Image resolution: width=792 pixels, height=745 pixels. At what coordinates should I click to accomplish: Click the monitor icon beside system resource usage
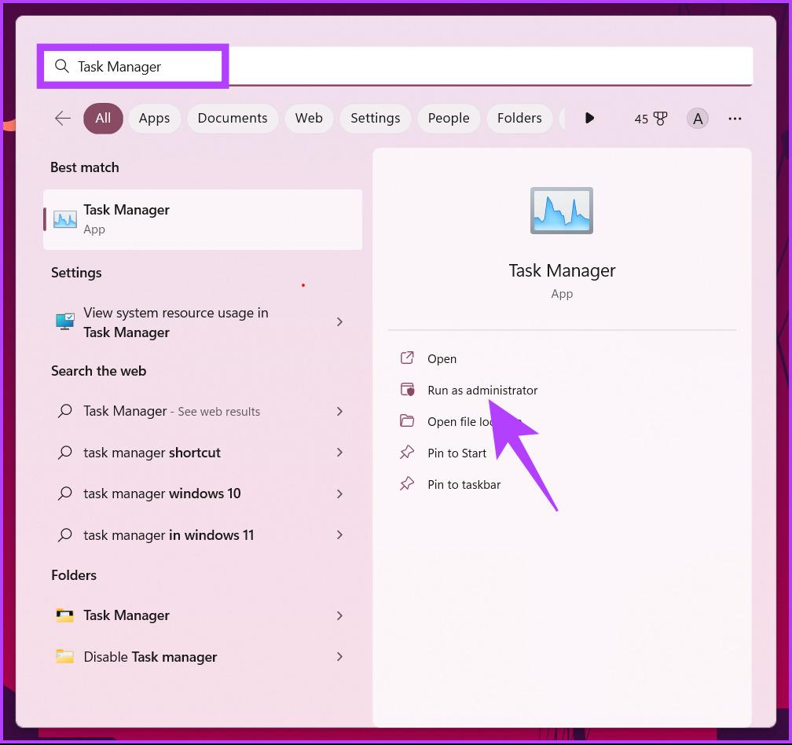coord(65,321)
